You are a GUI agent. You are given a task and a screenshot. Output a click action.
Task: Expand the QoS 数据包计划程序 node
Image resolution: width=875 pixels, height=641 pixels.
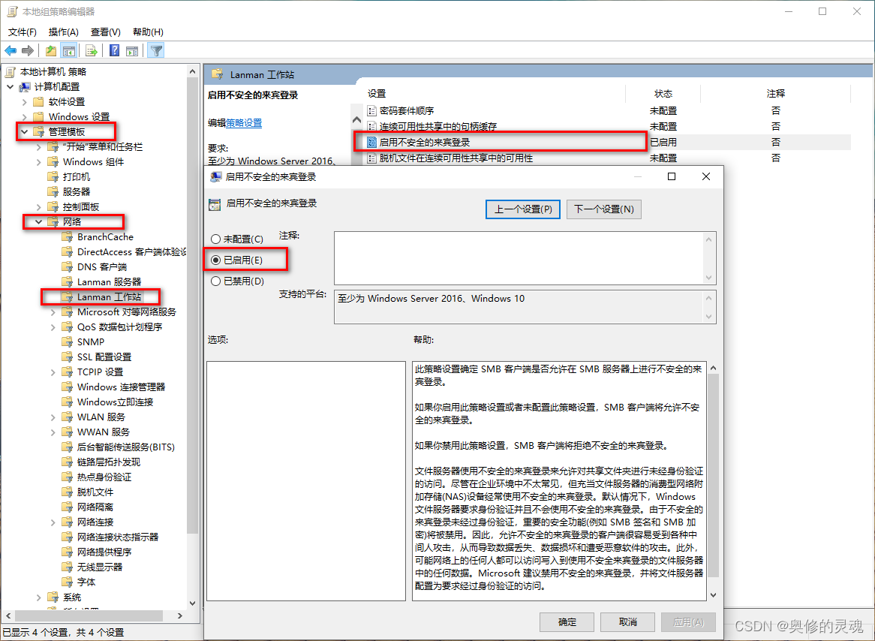tap(53, 327)
